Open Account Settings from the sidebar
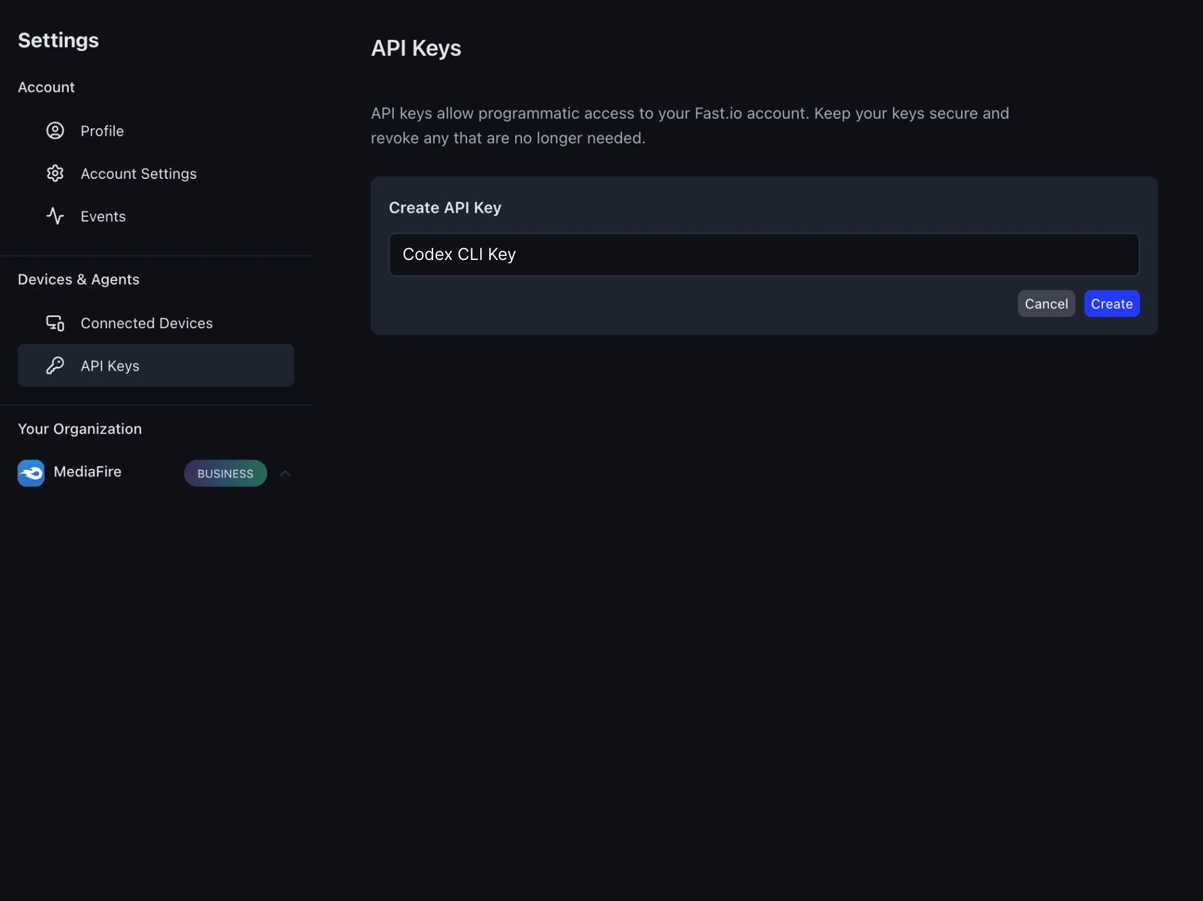Screen dimensions: 1203x901 pos(138,173)
